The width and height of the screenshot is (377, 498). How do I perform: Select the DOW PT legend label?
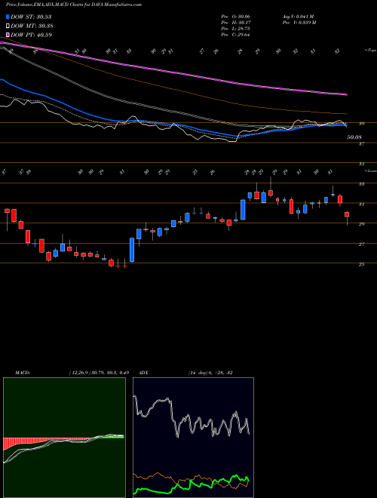(x=31, y=35)
